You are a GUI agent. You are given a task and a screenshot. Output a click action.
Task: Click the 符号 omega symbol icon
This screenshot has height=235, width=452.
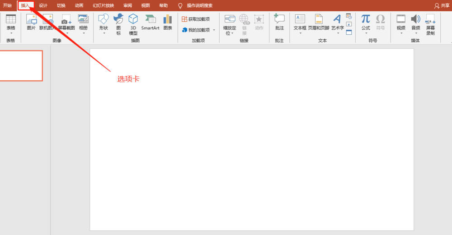380,19
